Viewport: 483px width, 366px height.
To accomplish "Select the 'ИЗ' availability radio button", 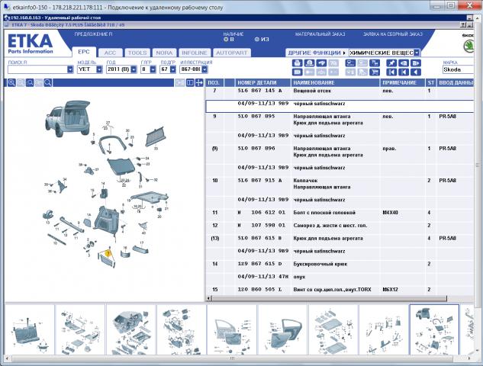I will point(257,40).
